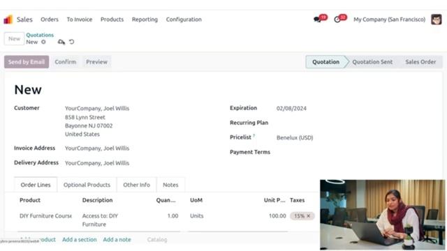Click the Confirm button
This screenshot has height=251, width=447.
[x=65, y=62]
